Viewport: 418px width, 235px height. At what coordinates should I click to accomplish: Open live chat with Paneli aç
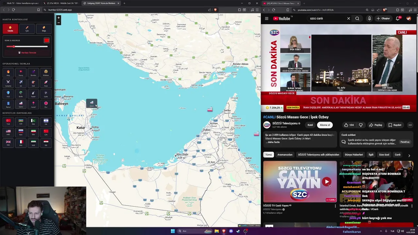click(405, 142)
